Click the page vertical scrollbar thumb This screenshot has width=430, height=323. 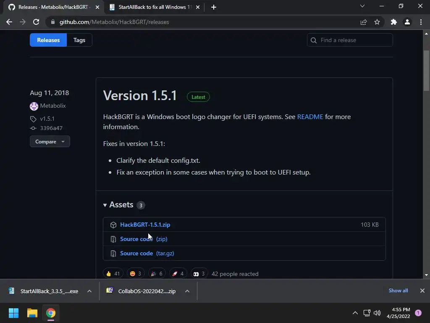(x=427, y=71)
